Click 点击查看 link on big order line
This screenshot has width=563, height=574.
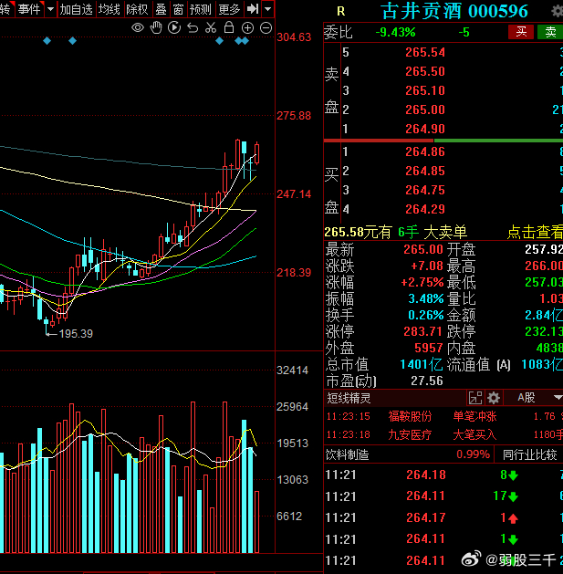click(535, 232)
